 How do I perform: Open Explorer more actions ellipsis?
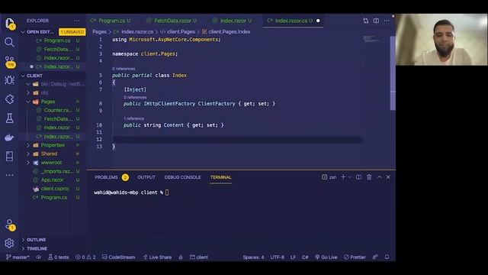76,21
